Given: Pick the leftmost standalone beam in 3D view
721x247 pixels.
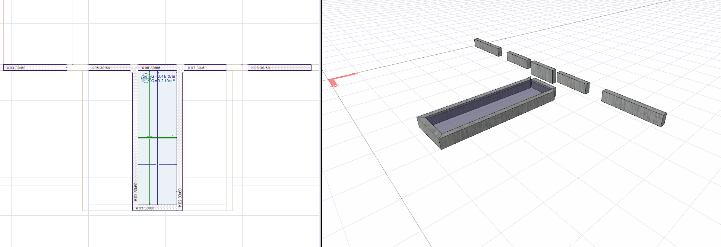Looking at the screenshot, I should [x=488, y=47].
